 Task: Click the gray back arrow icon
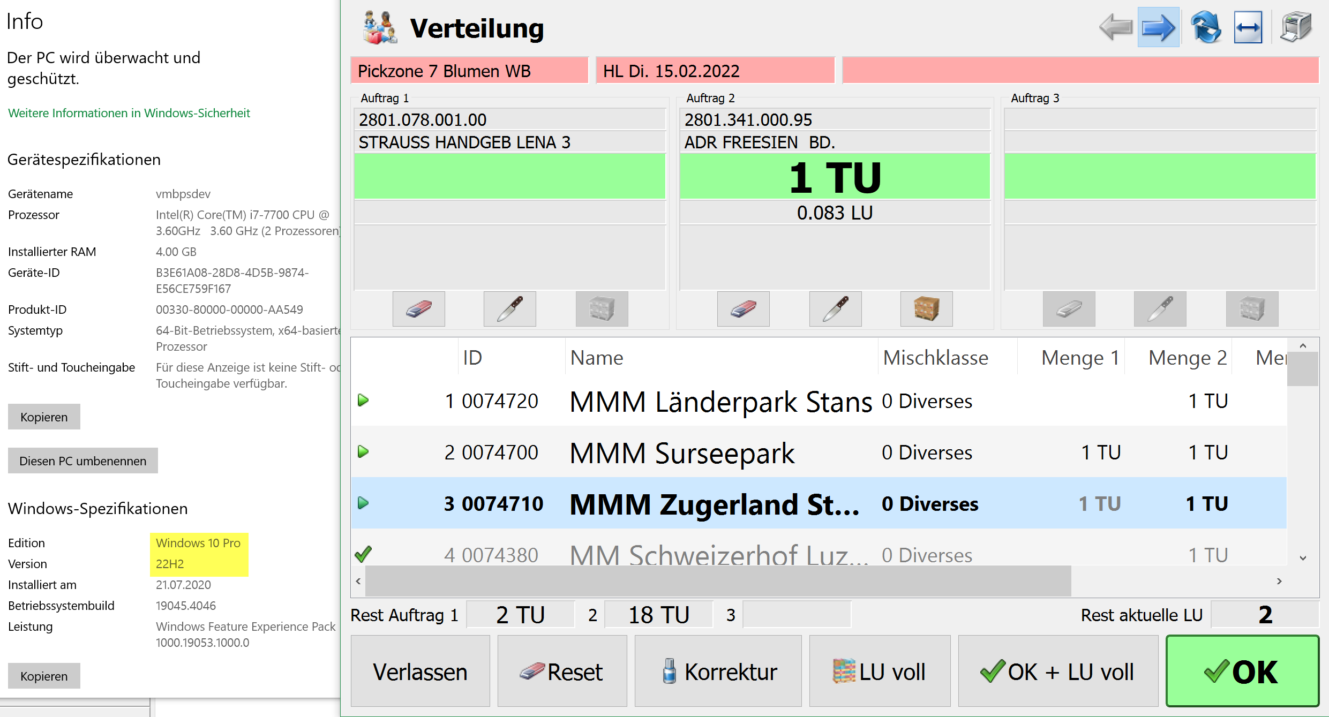[1116, 28]
